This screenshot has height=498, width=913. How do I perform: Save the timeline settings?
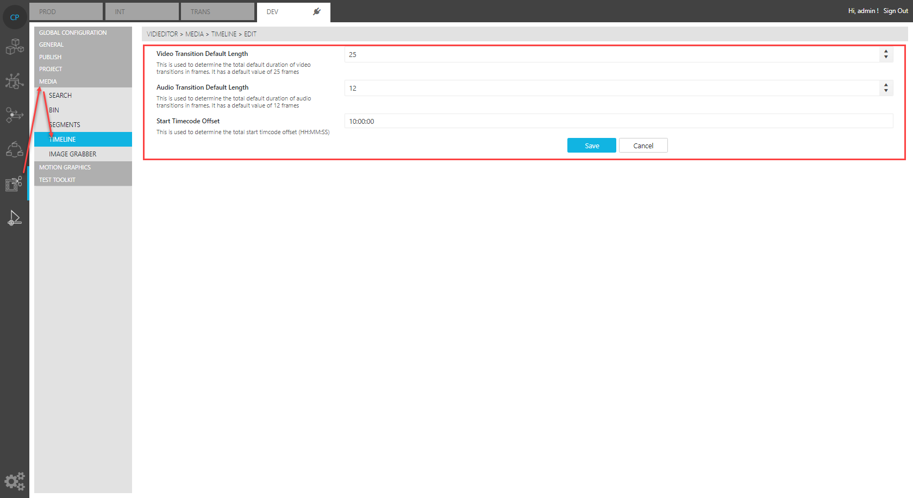591,146
